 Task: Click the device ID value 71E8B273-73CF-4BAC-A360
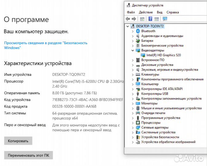pyautogui.click(x=88, y=100)
